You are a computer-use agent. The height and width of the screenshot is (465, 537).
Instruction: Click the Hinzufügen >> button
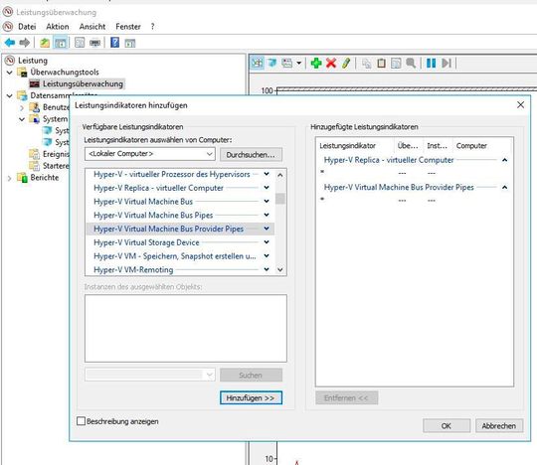[x=251, y=398]
